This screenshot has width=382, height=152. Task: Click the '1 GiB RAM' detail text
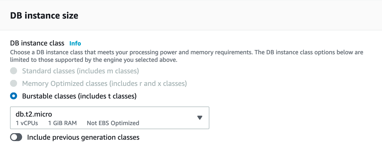62,123
